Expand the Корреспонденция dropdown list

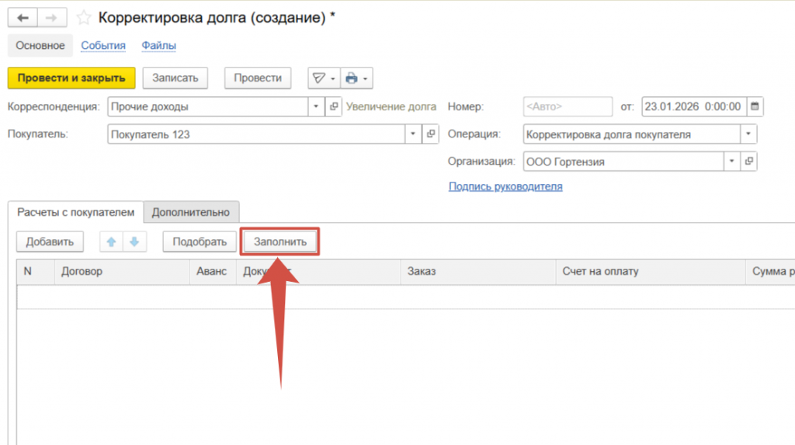(316, 106)
